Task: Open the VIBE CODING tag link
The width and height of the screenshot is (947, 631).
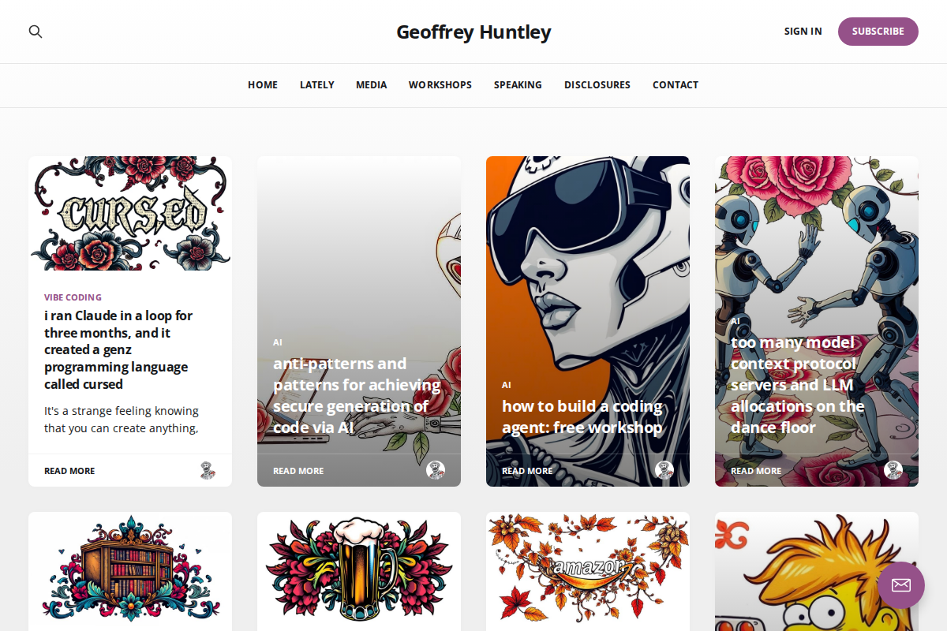Action: click(x=73, y=297)
